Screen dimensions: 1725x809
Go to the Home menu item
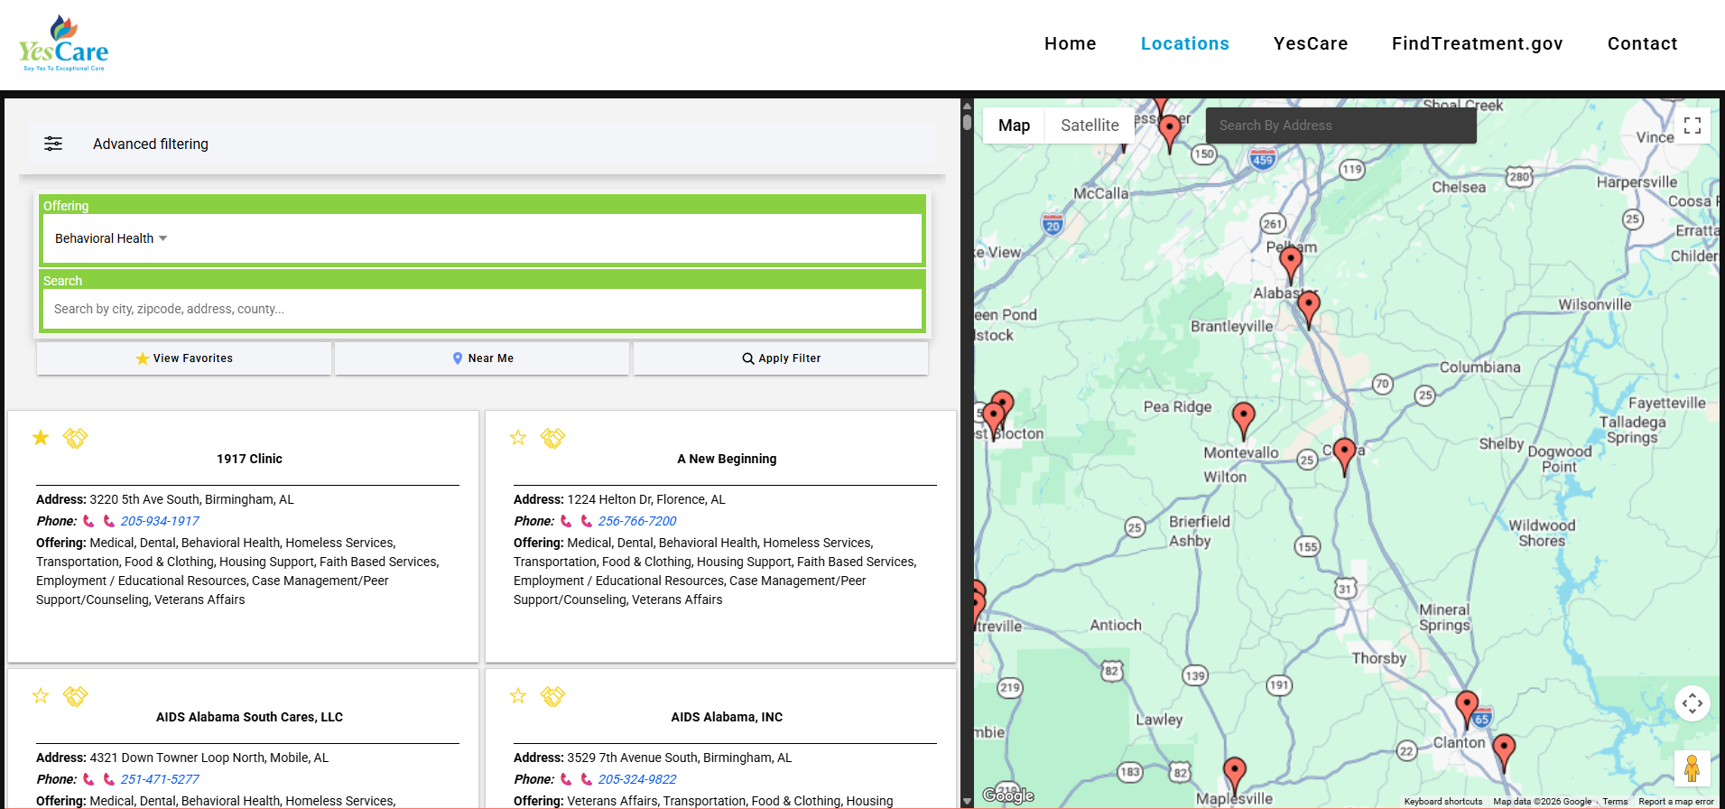1071,43
